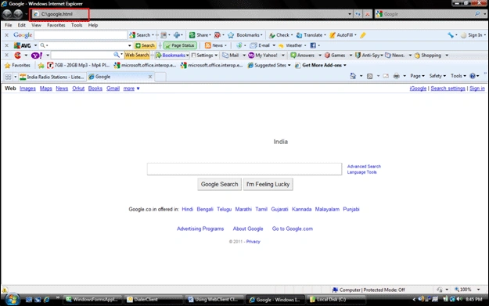Image resolution: width=489 pixels, height=306 pixels.
Task: Click the Facebook icon on AVG toolbar
Action: [313, 45]
